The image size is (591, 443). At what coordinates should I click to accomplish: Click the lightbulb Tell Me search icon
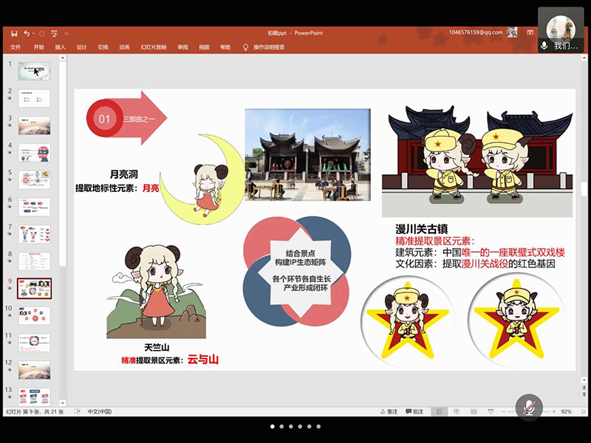point(245,47)
